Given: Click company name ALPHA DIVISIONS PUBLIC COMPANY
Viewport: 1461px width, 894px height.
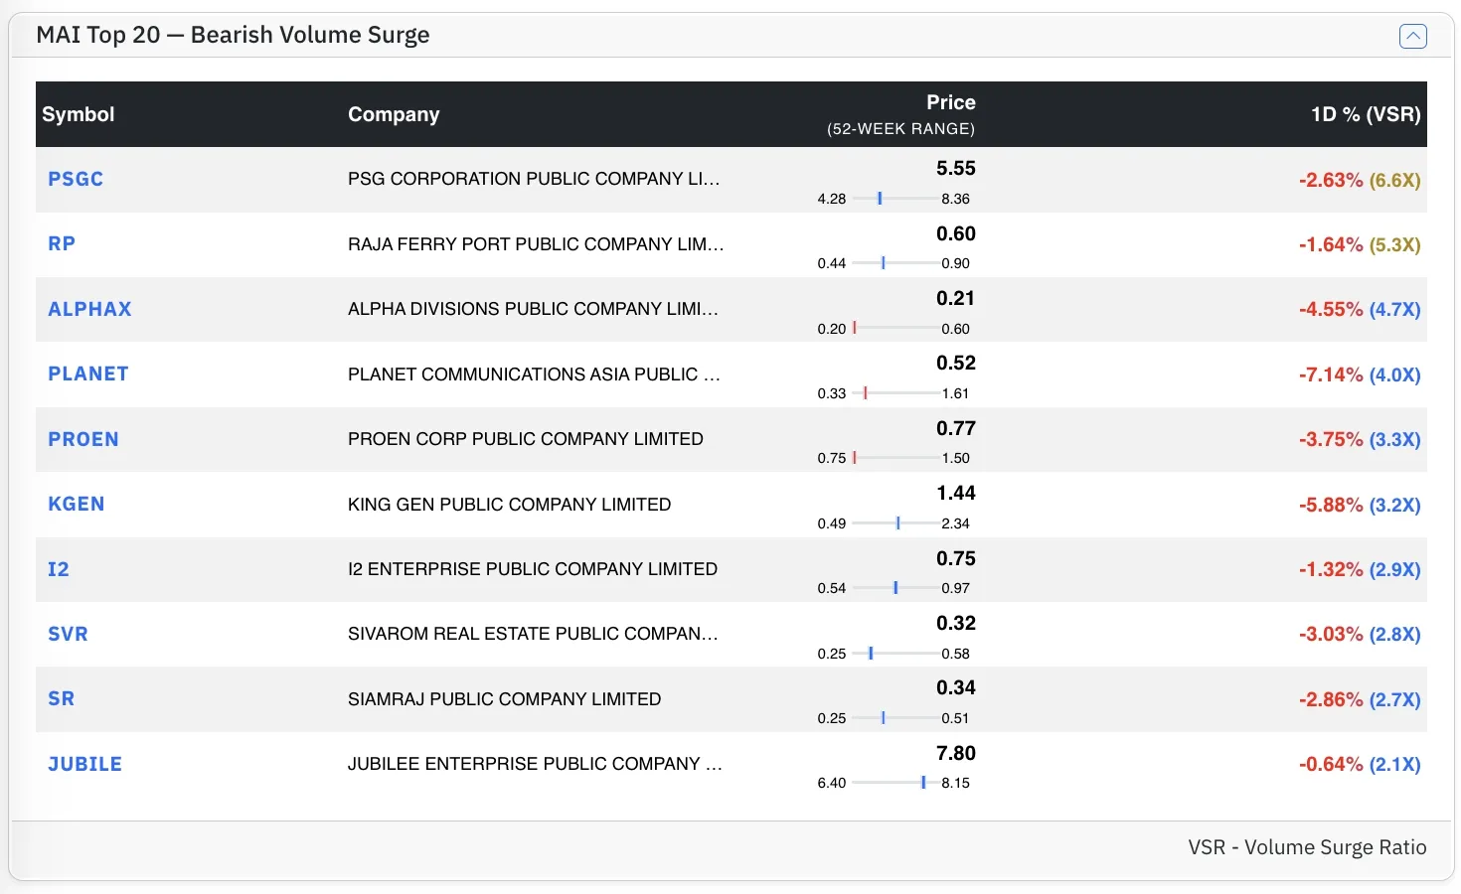Looking at the screenshot, I should click(533, 309).
